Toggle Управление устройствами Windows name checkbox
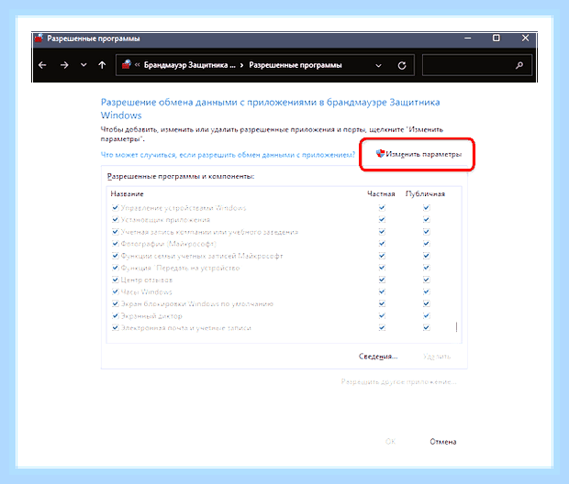This screenshot has width=569, height=484. pos(116,208)
